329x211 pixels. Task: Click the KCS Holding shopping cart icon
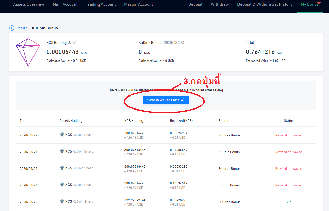pos(74,43)
